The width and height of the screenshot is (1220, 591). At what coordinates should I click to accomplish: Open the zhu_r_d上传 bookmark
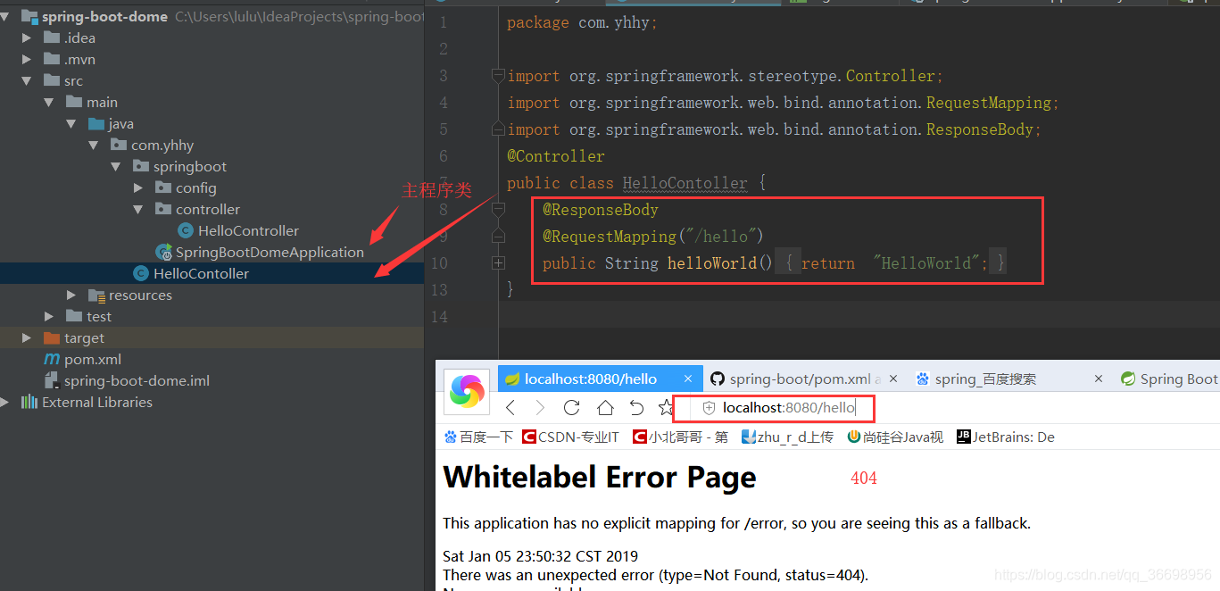(x=787, y=437)
